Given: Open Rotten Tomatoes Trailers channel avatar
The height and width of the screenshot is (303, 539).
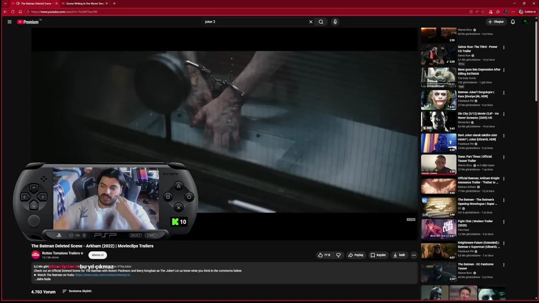Looking at the screenshot, I should [x=35, y=255].
